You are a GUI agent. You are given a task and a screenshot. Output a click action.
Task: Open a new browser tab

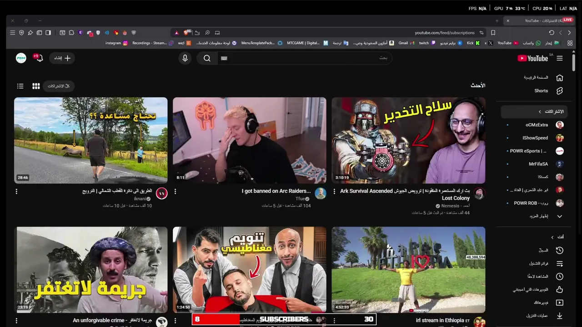tap(497, 20)
